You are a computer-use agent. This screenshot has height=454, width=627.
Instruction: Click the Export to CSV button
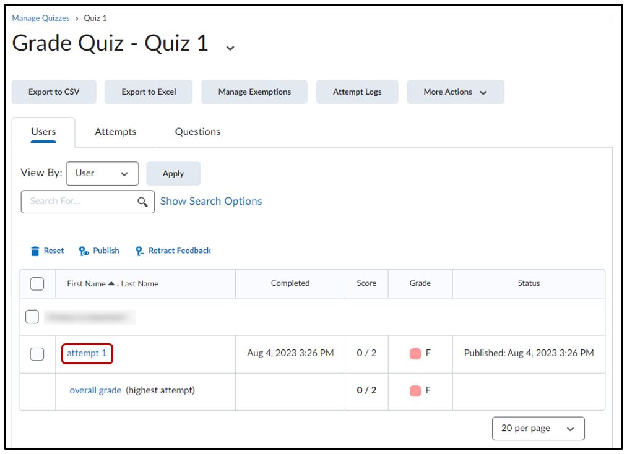coord(54,92)
